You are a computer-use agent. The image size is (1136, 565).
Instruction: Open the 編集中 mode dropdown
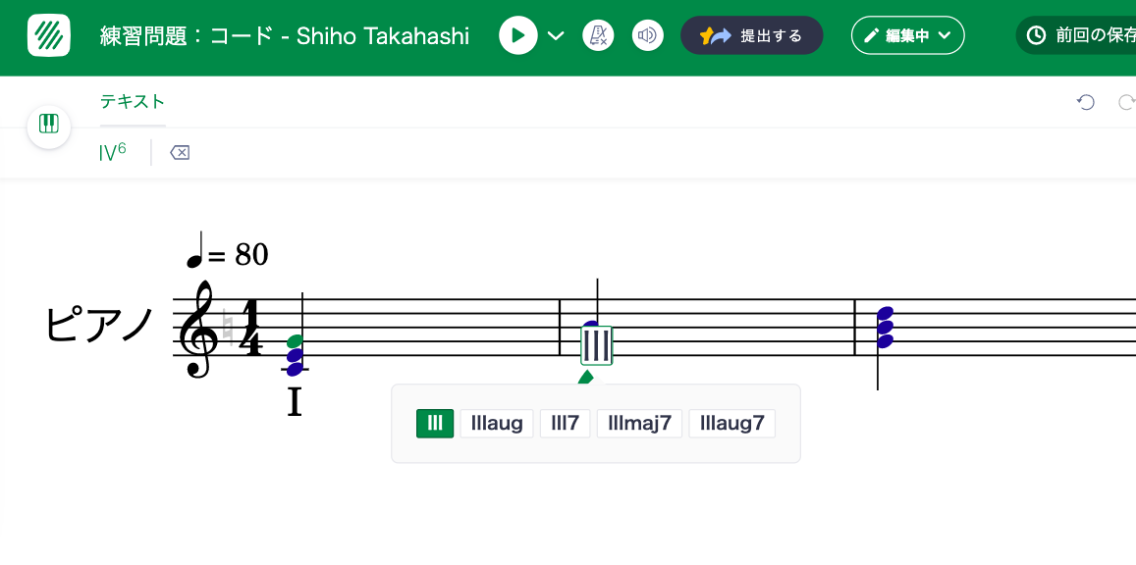(907, 36)
